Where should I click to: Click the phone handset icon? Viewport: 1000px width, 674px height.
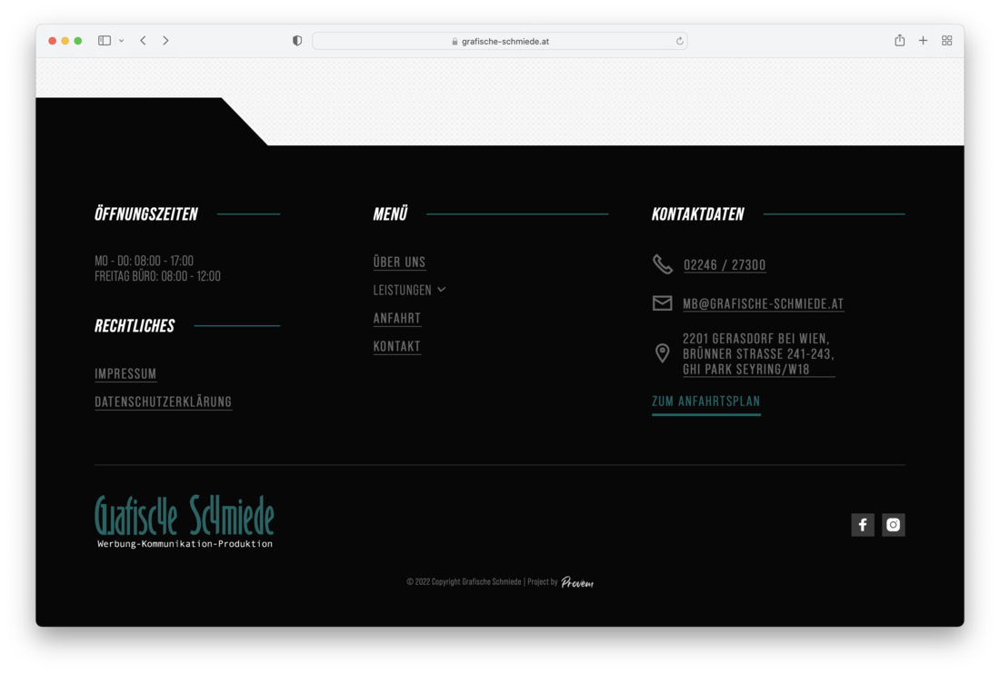click(x=663, y=264)
